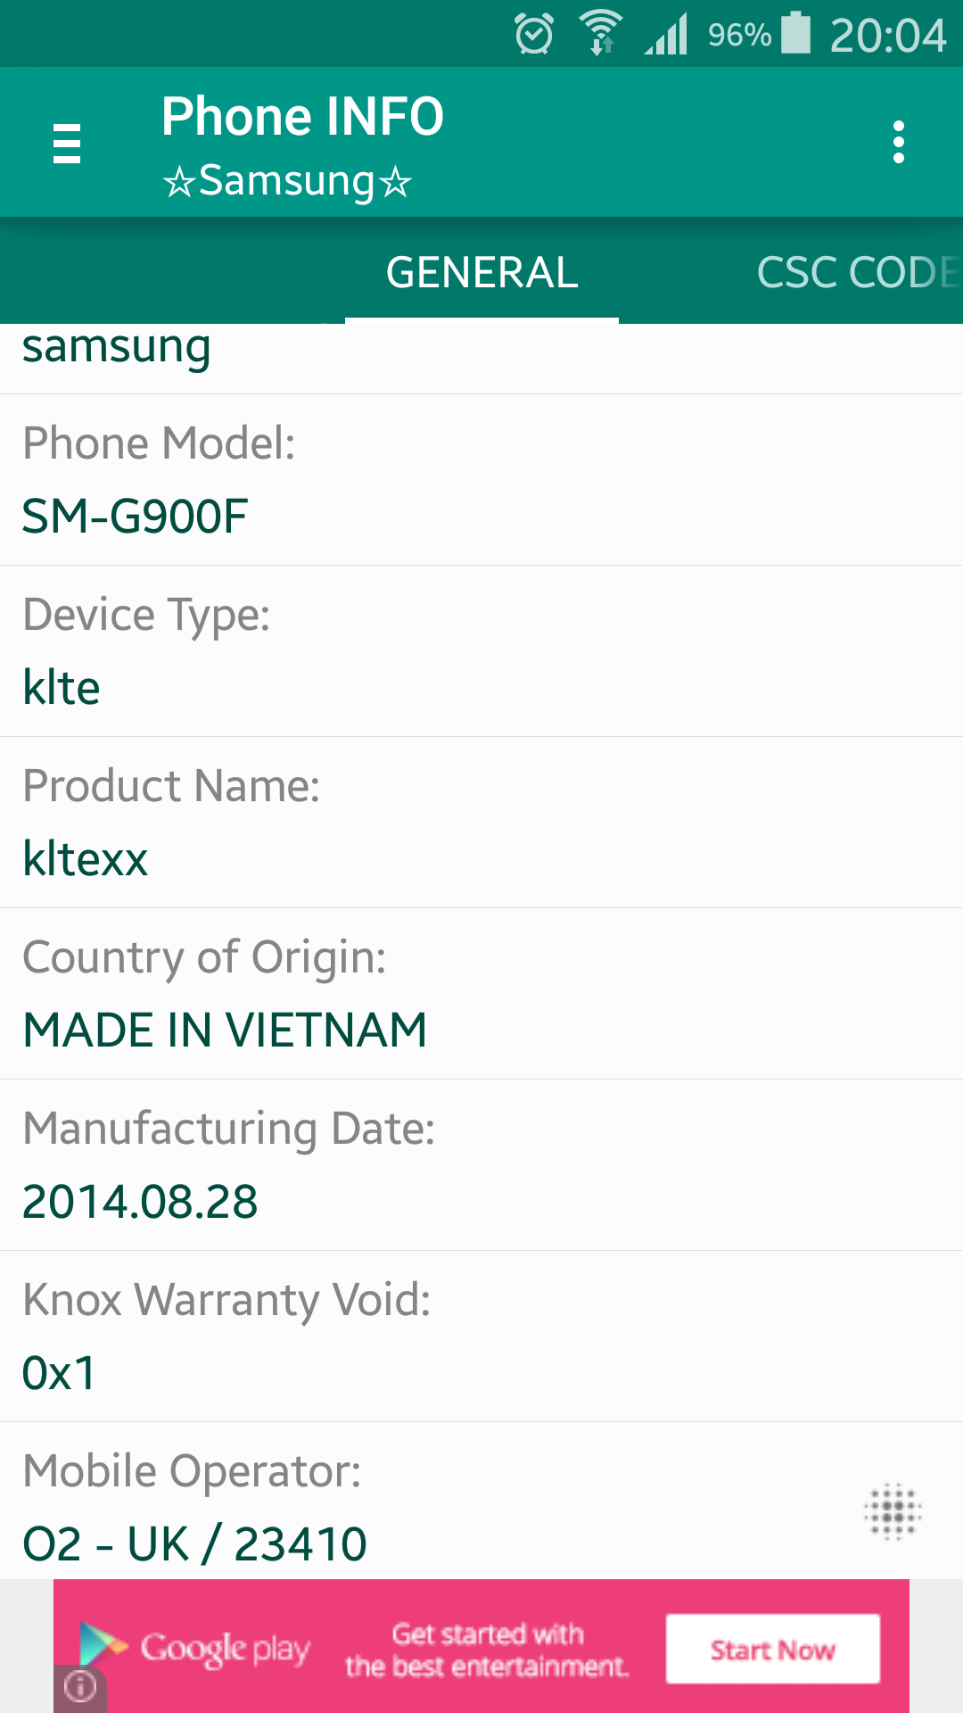Tap the Phone INFO Samsung title

click(x=302, y=145)
